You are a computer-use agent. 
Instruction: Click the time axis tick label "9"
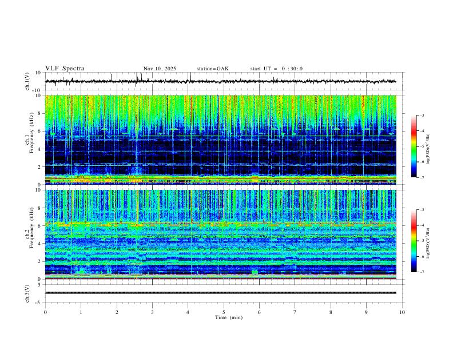tap(366, 312)
